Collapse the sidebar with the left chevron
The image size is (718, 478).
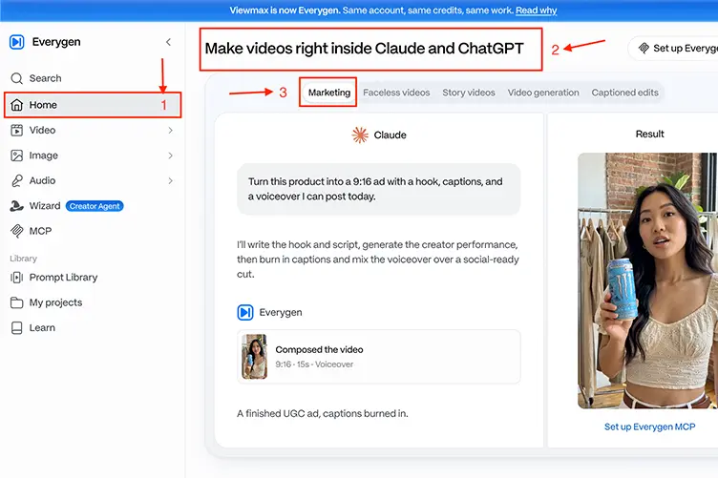pos(168,42)
